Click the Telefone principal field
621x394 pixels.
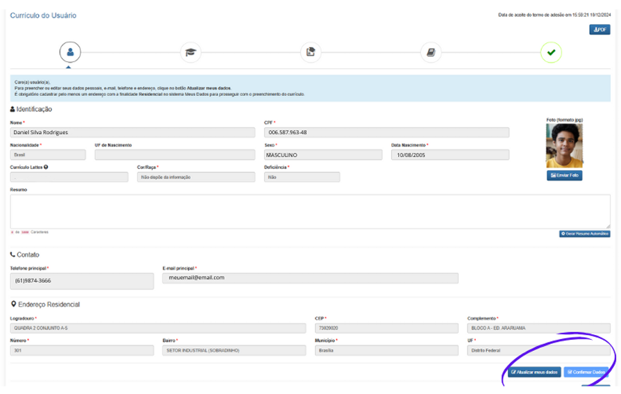click(x=81, y=281)
